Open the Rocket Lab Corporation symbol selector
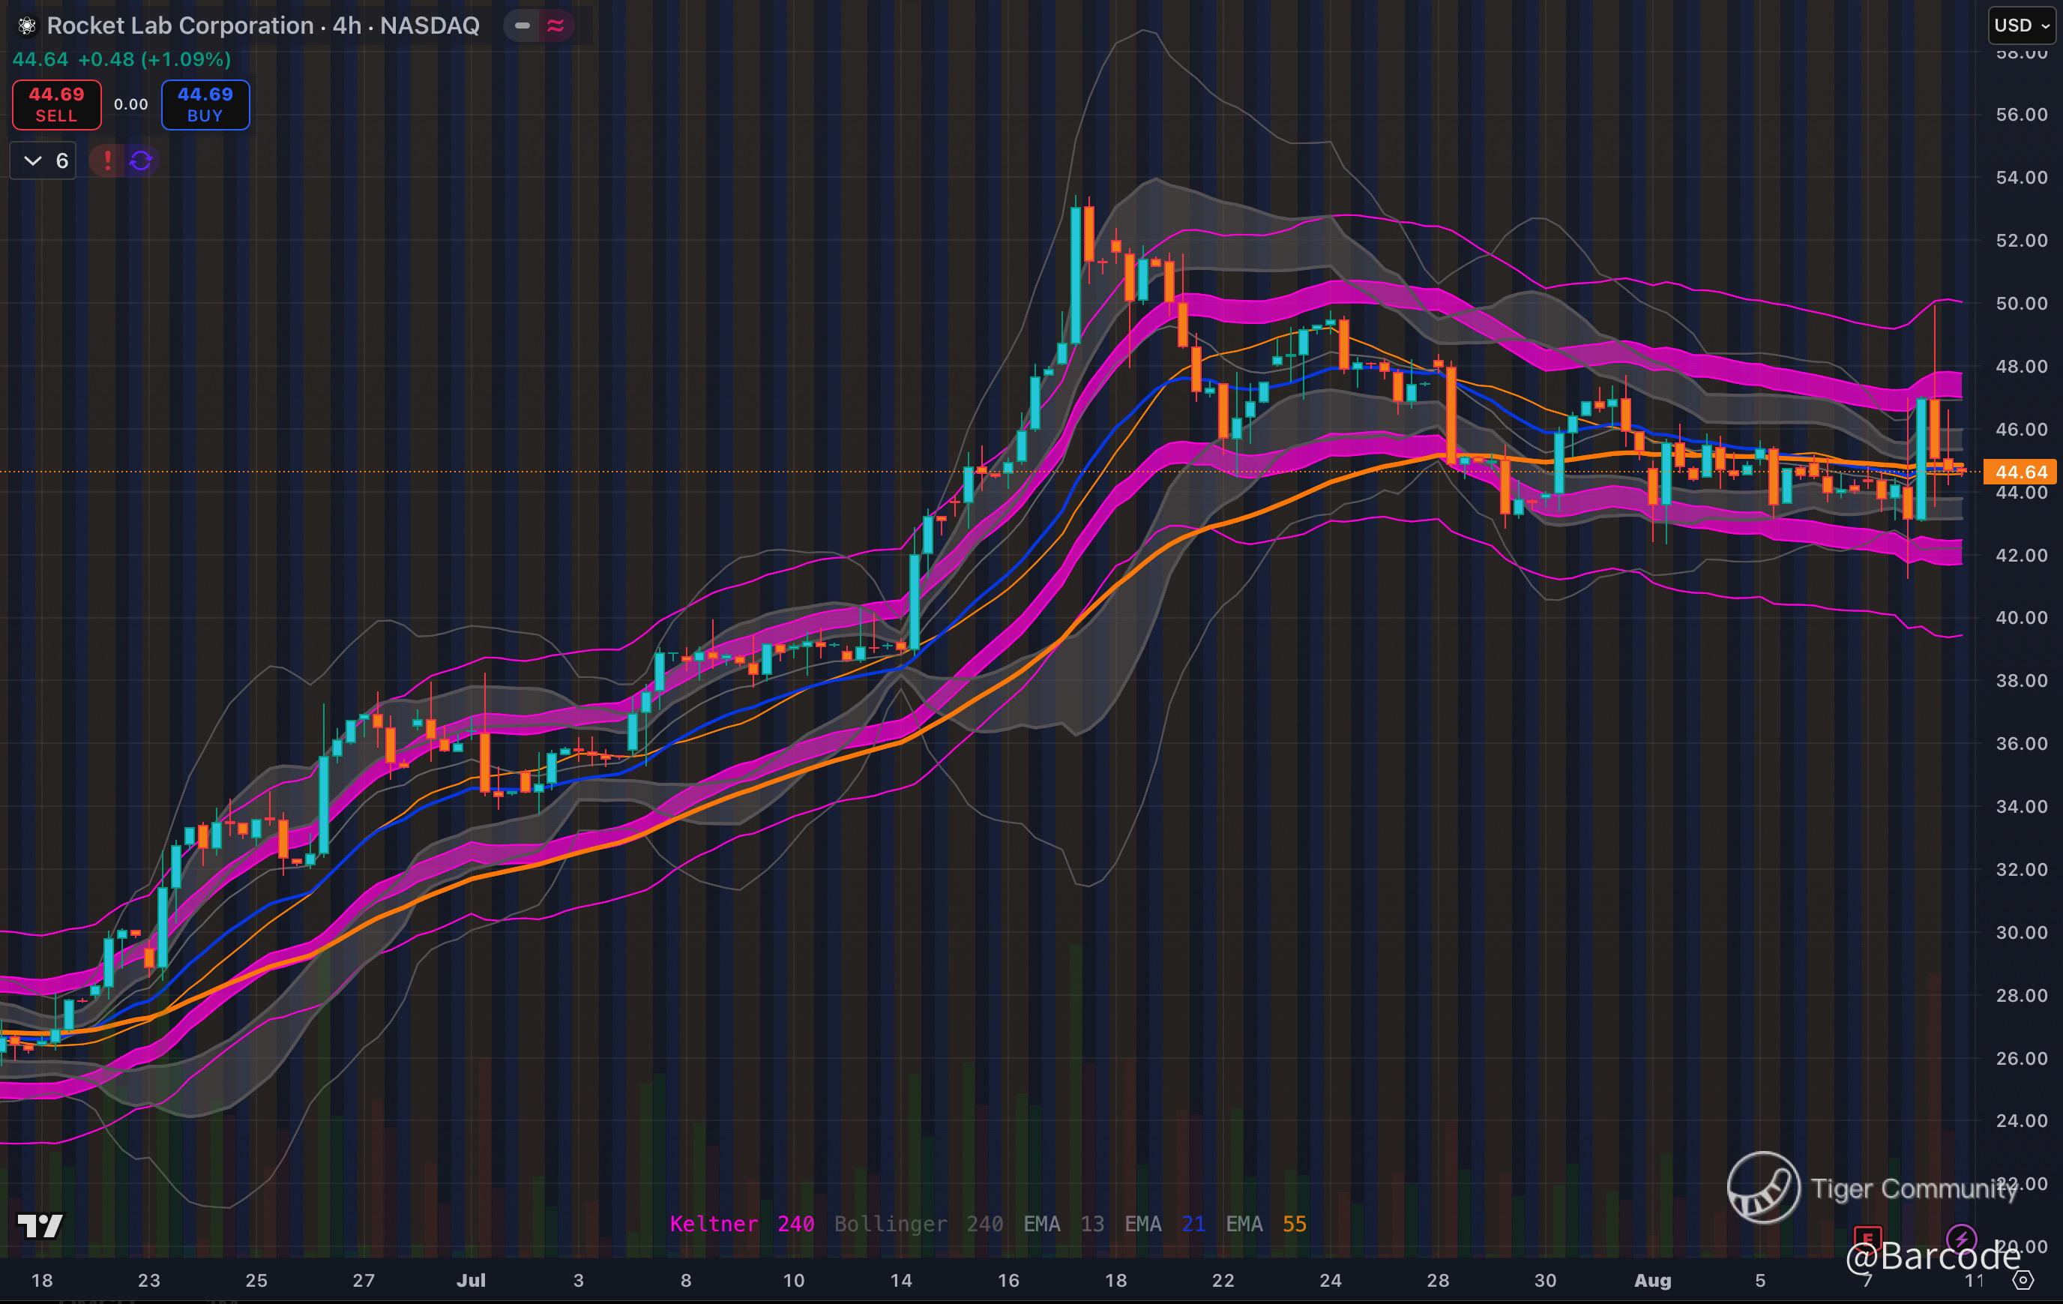The height and width of the screenshot is (1304, 2063). pyautogui.click(x=180, y=25)
